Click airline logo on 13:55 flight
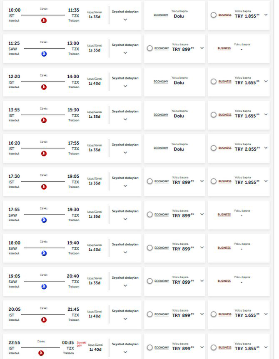279x359 pixels. pyautogui.click(x=44, y=120)
